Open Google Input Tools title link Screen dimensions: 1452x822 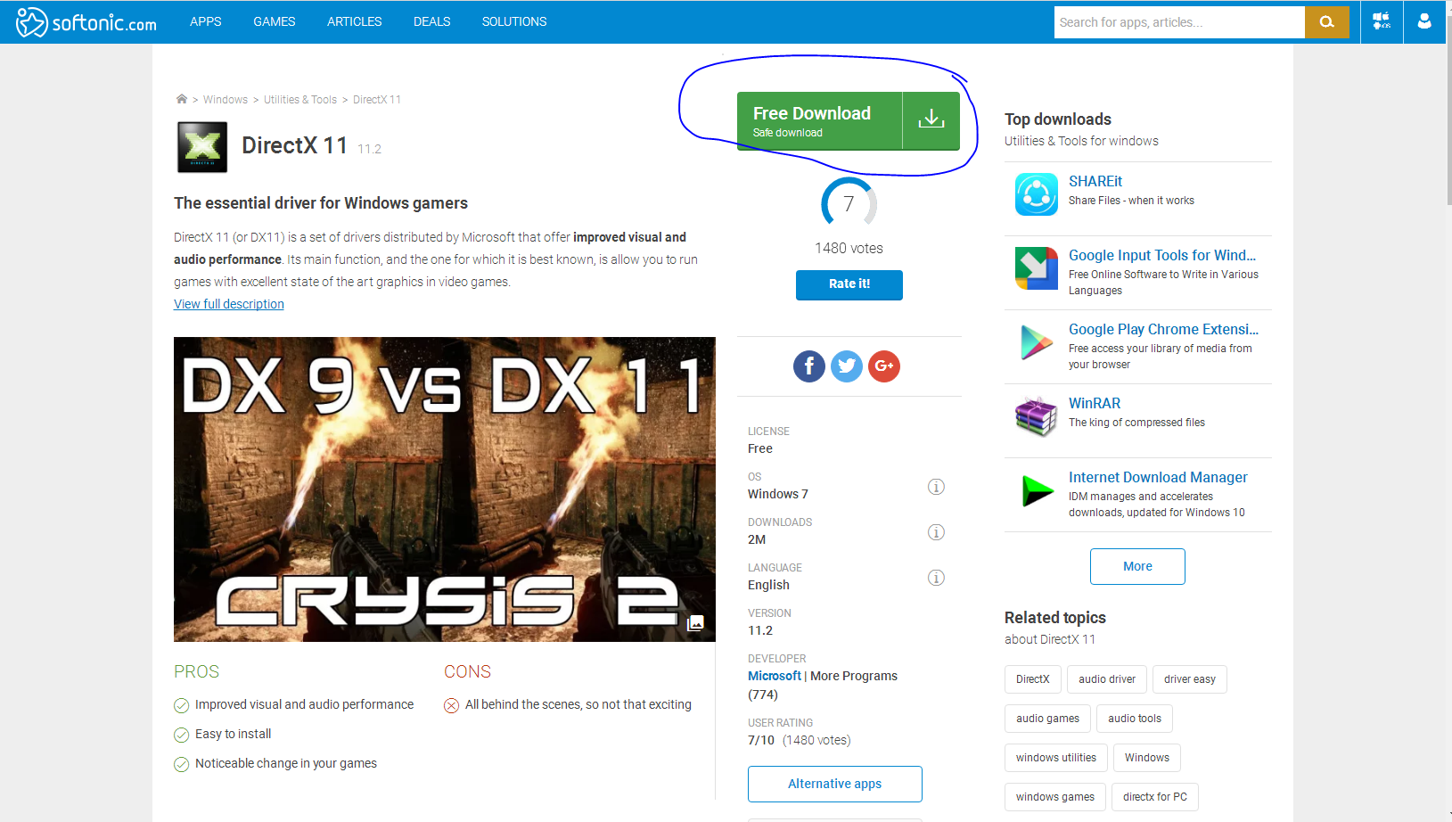pos(1162,255)
